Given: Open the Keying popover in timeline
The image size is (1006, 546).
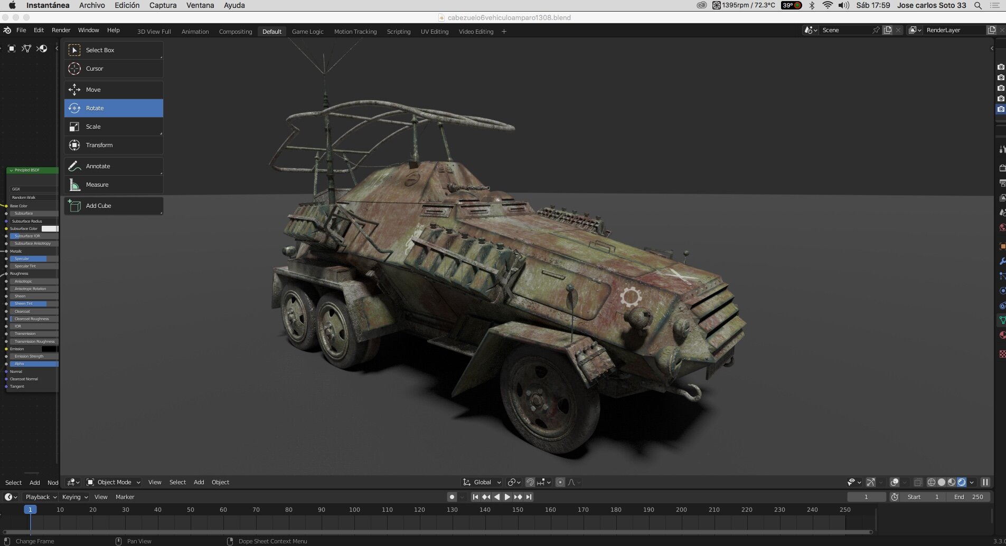Looking at the screenshot, I should point(74,497).
